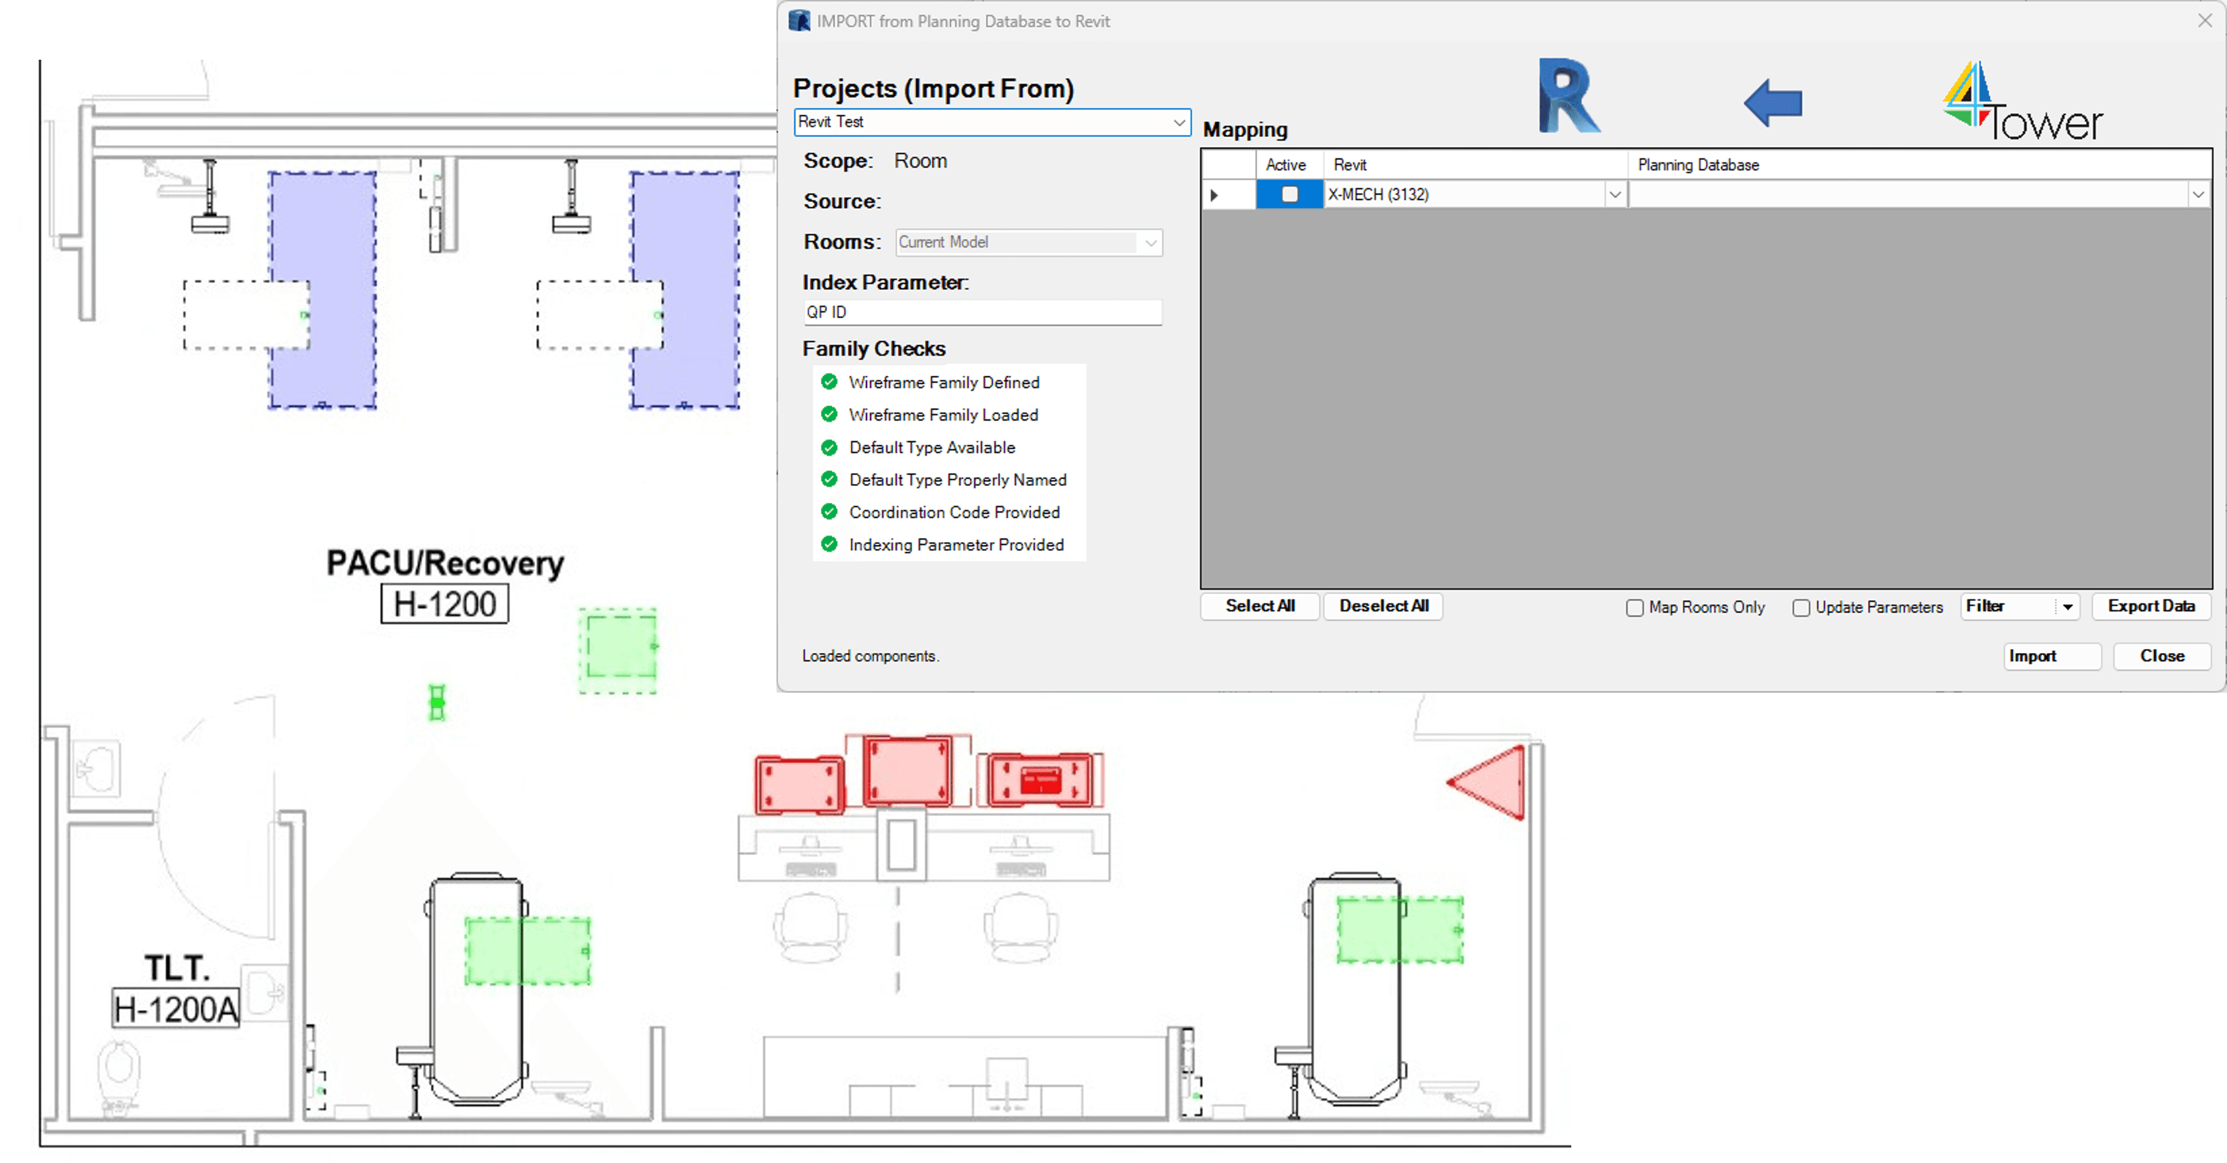The image size is (2227, 1163).
Task: Enable Update Parameters checkbox
Action: [1801, 608]
